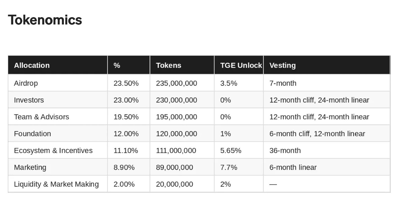Click the Tokens column header

[x=169, y=65]
